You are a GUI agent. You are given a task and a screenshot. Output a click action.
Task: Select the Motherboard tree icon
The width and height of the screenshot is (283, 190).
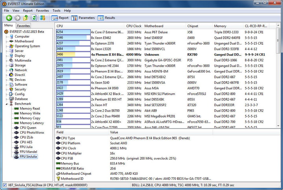click(11, 41)
